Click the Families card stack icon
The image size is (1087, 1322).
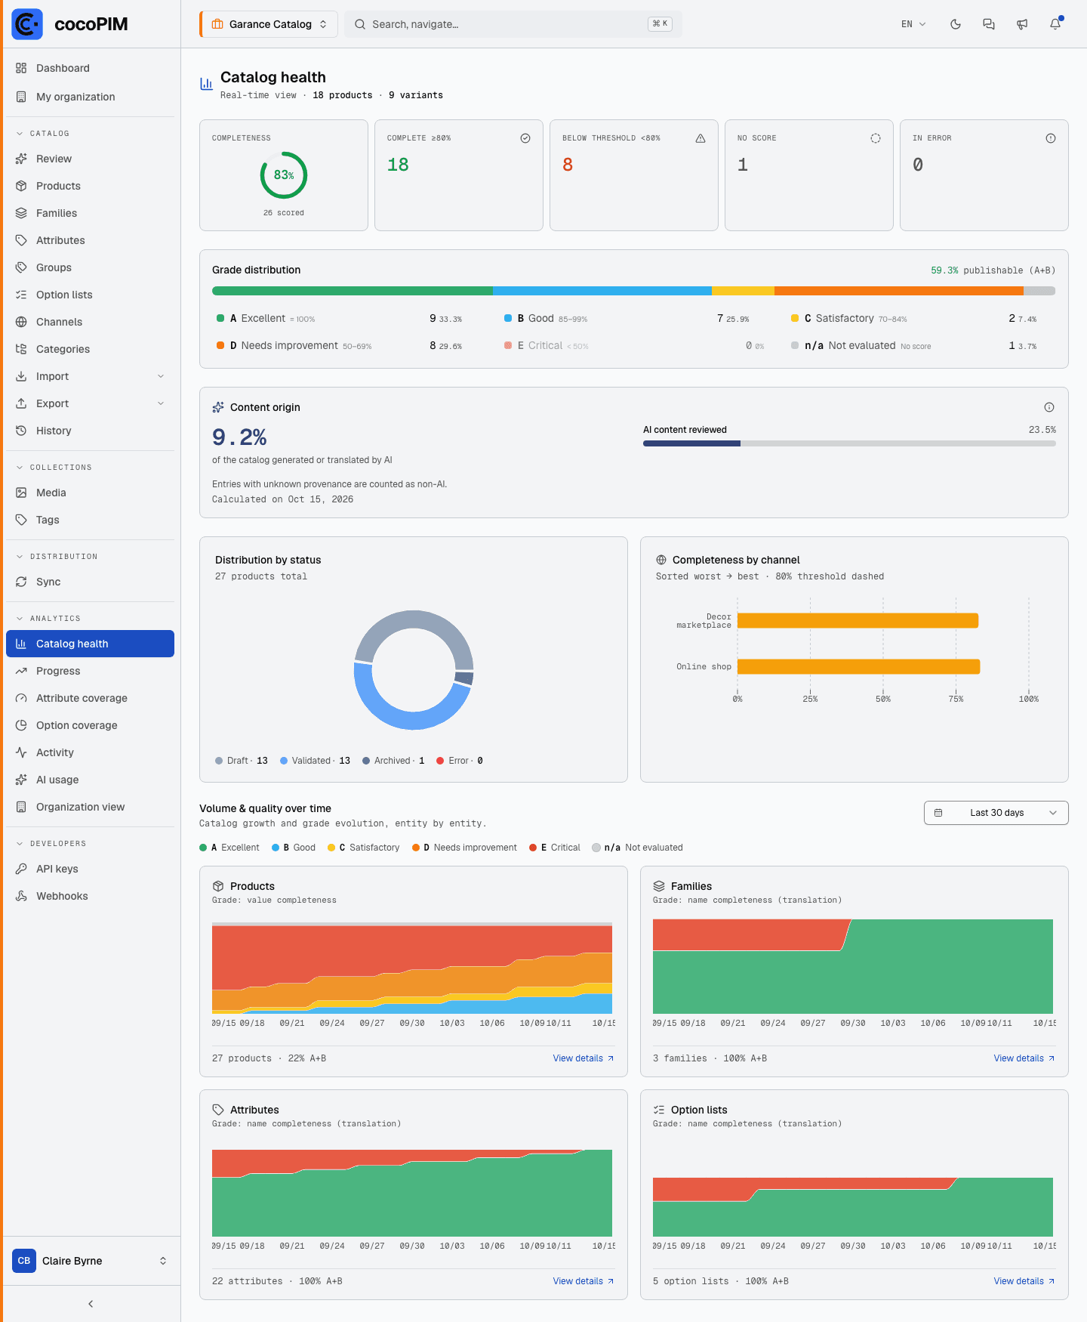pyautogui.click(x=659, y=886)
